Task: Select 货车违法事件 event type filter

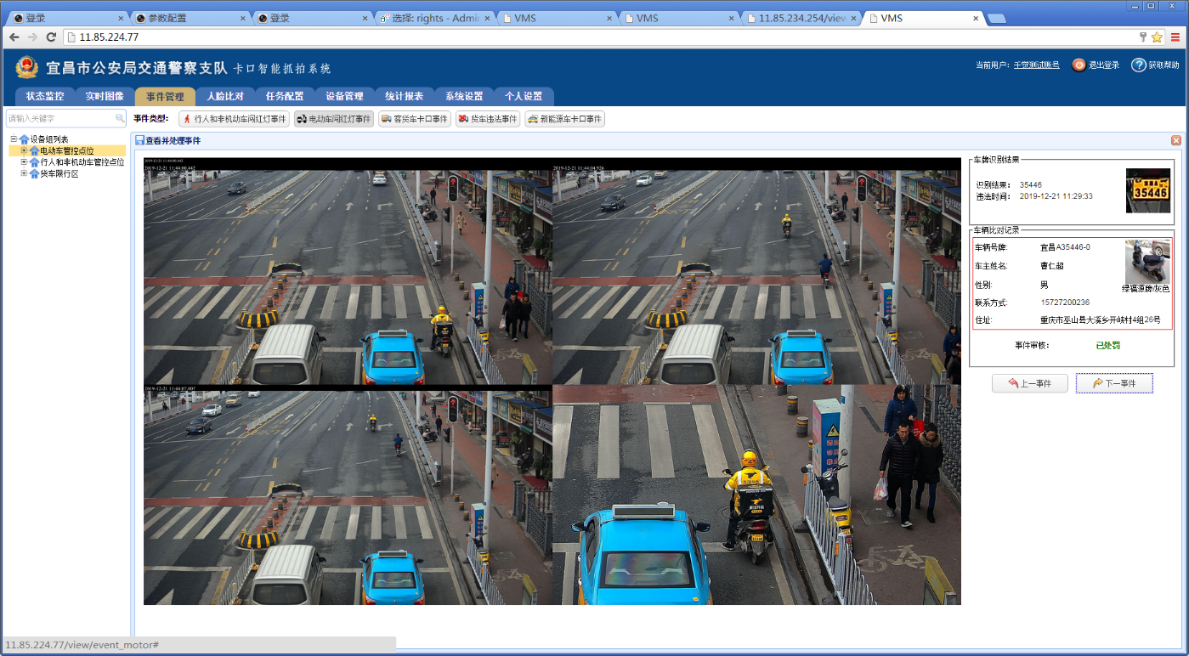Action: coord(488,119)
